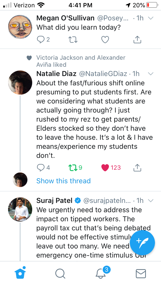Undo retweet on Natalie Diaz's tweet
161x286 pixels.
click(x=73, y=168)
